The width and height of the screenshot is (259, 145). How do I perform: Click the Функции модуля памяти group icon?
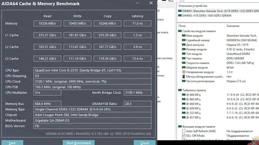click(180, 126)
